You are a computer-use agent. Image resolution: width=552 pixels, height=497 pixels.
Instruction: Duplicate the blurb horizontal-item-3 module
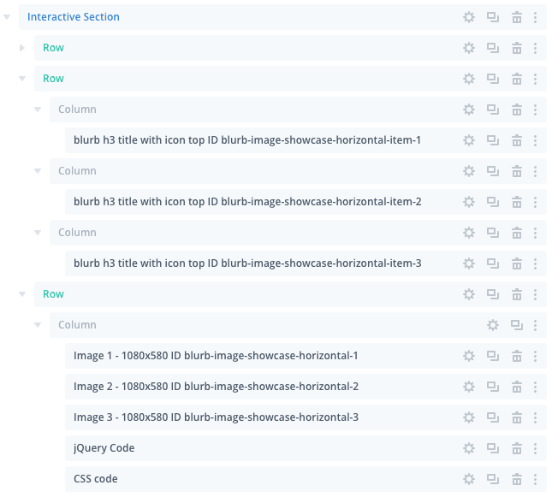pos(492,263)
